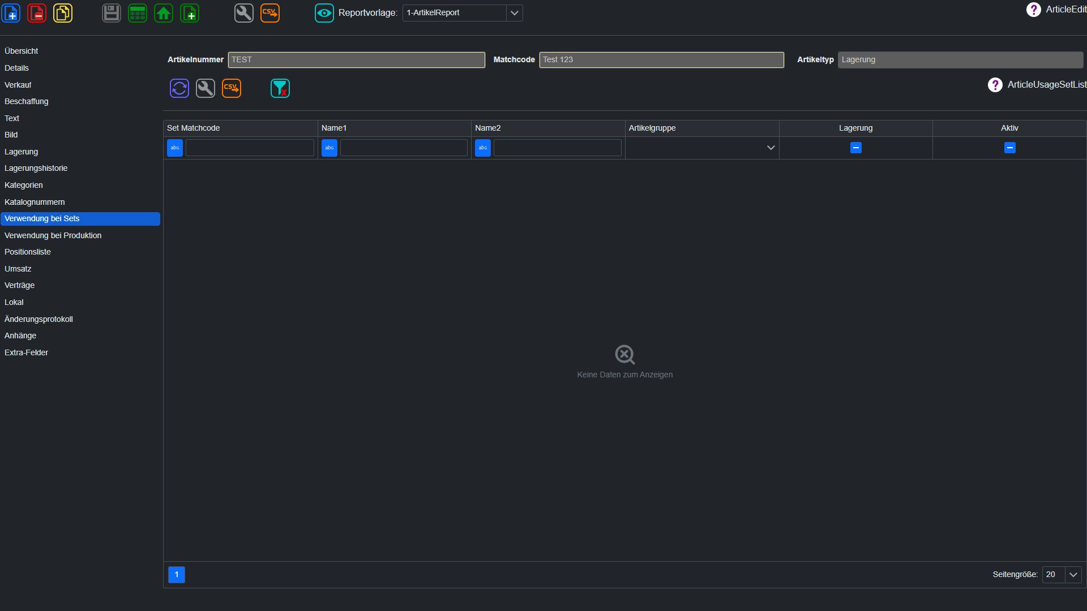Click the Matchcode field with Test 123
This screenshot has width=1087, height=611.
(x=661, y=60)
